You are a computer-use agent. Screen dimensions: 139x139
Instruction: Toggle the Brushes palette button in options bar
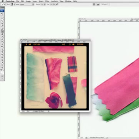coord(94,4)
